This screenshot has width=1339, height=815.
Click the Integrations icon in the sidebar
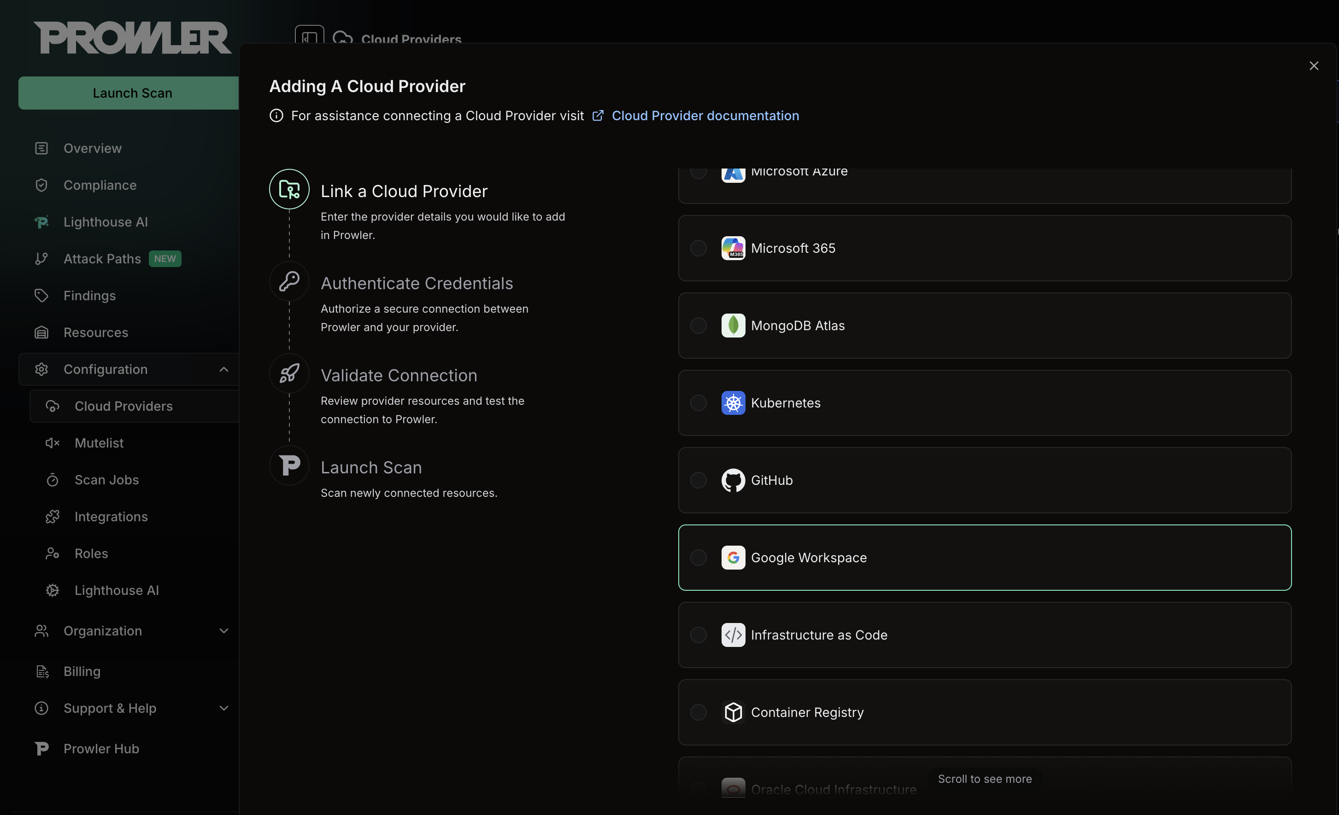click(x=52, y=516)
